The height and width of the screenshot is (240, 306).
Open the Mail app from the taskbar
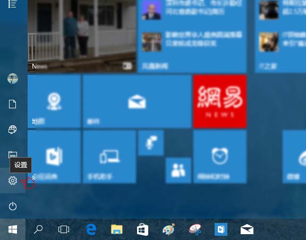point(247,229)
